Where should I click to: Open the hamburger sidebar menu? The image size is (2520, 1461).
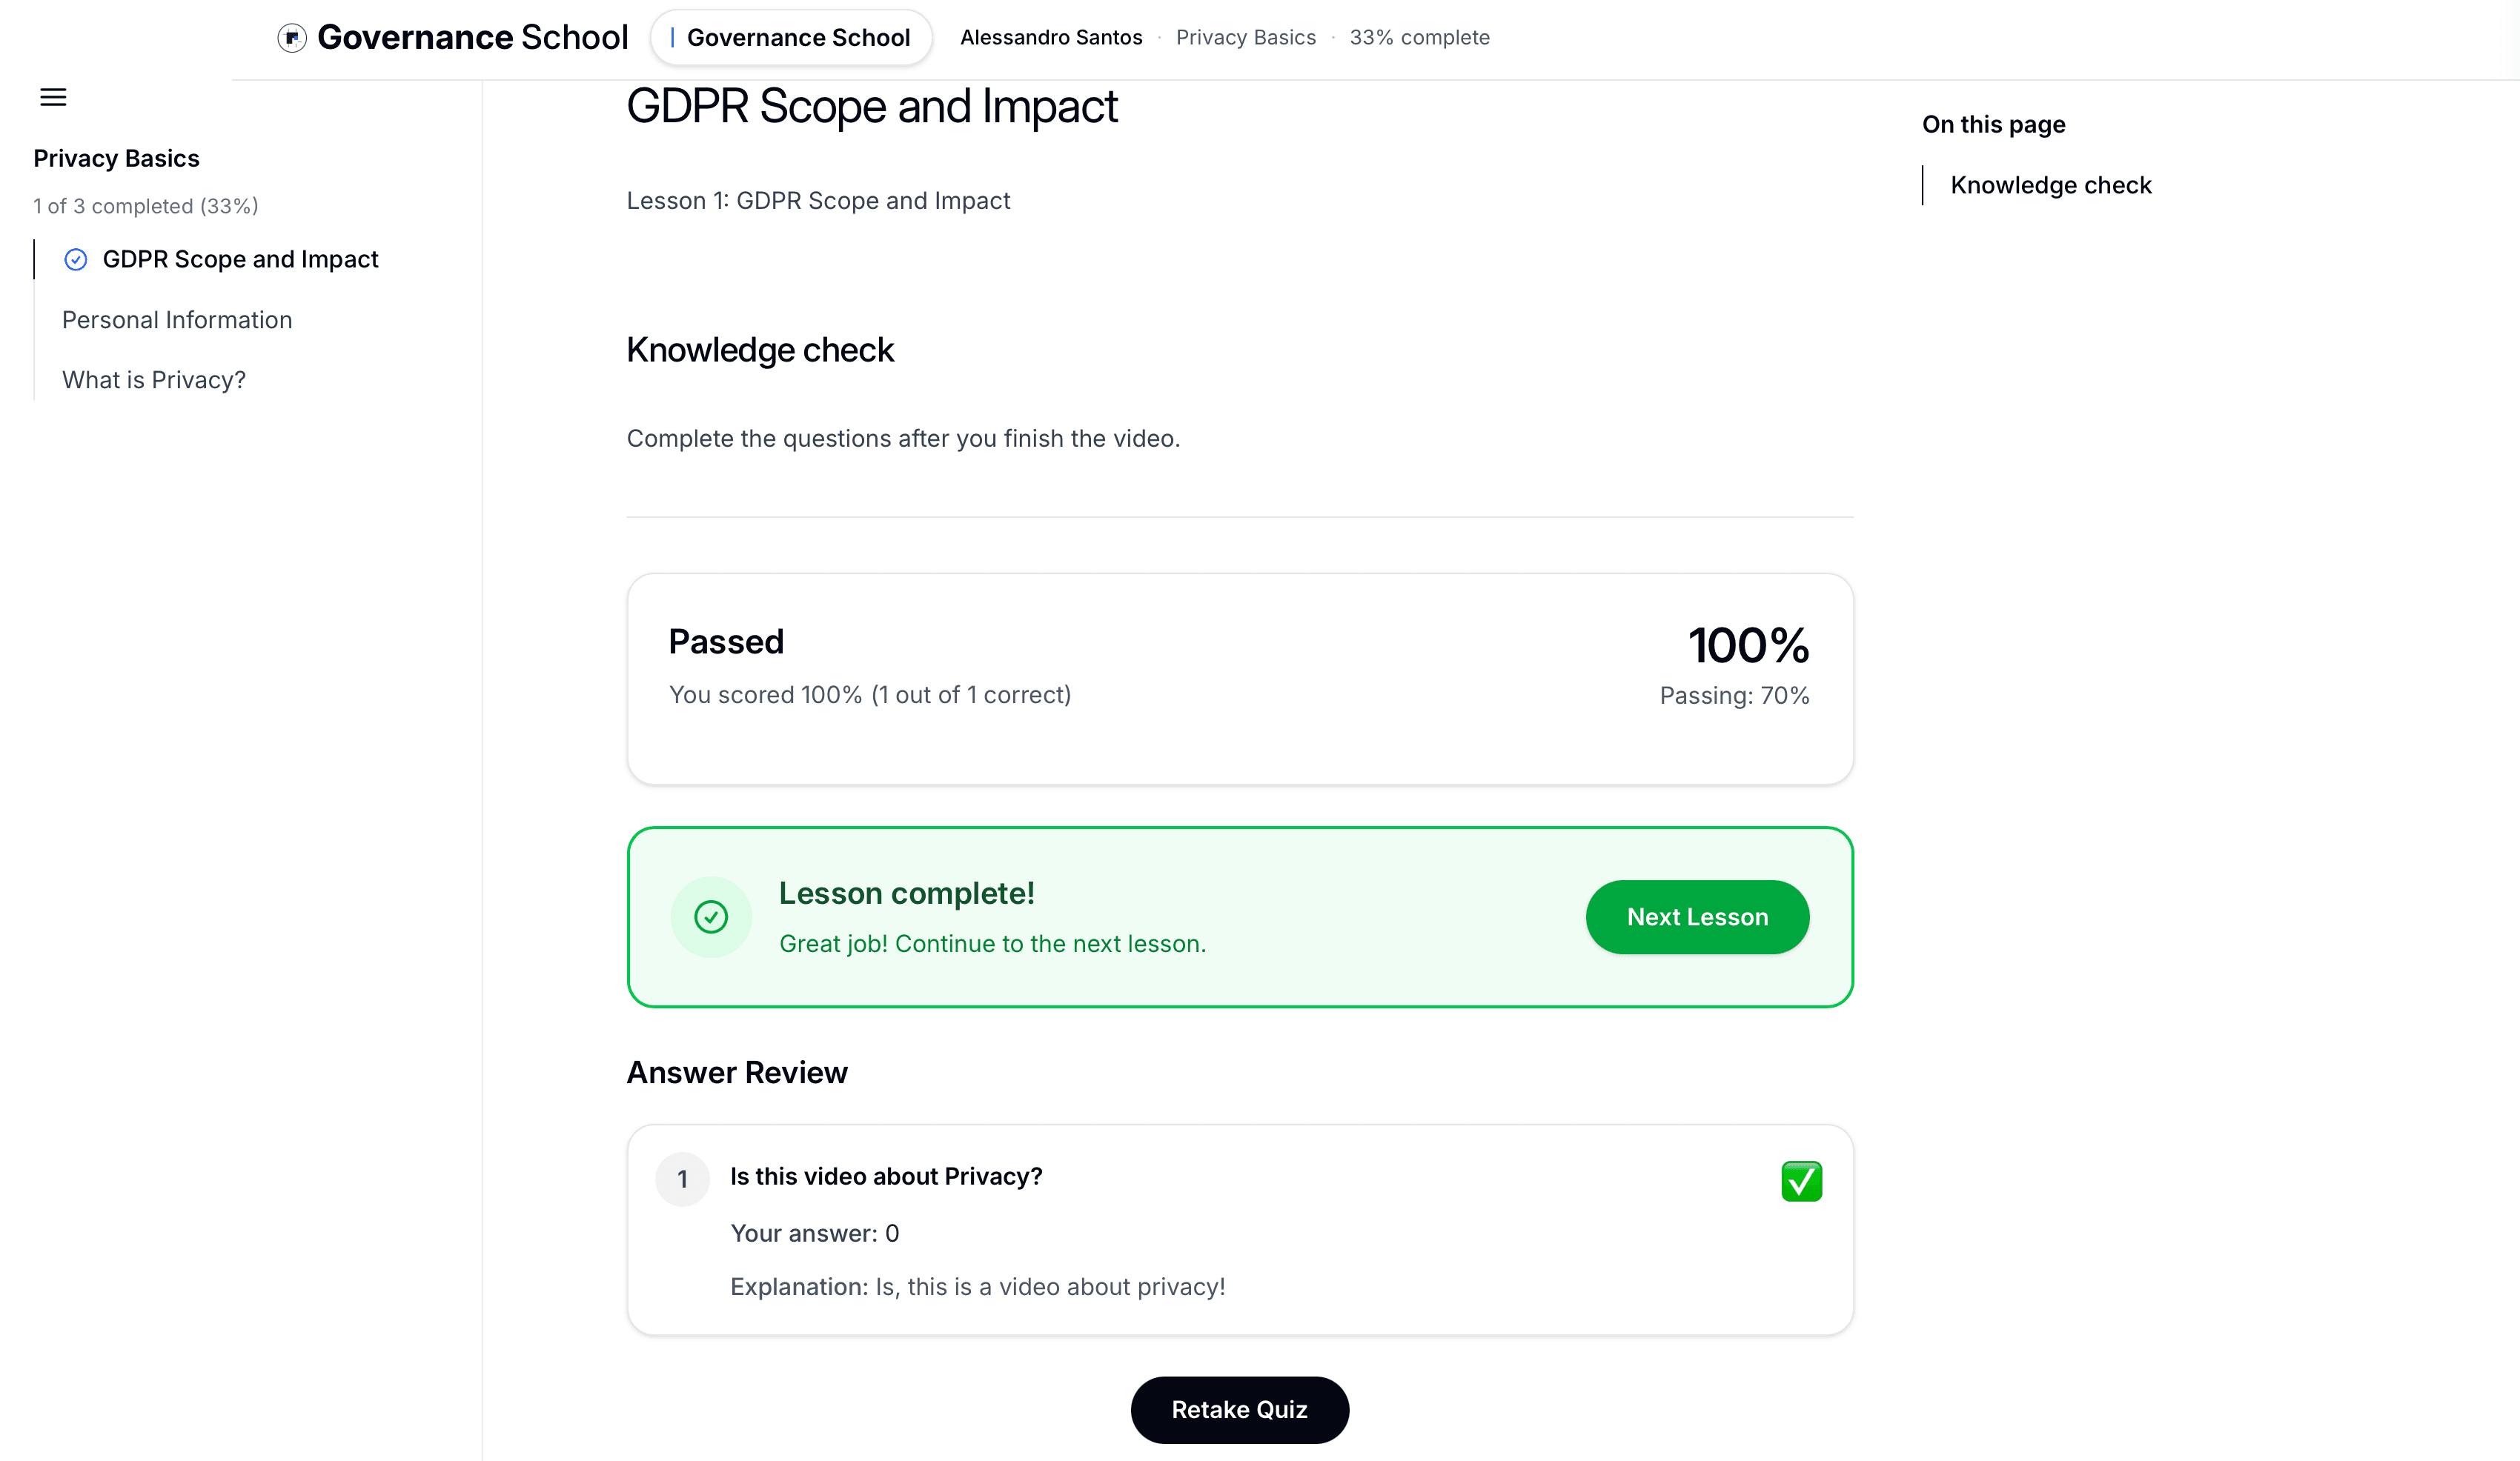click(x=53, y=97)
